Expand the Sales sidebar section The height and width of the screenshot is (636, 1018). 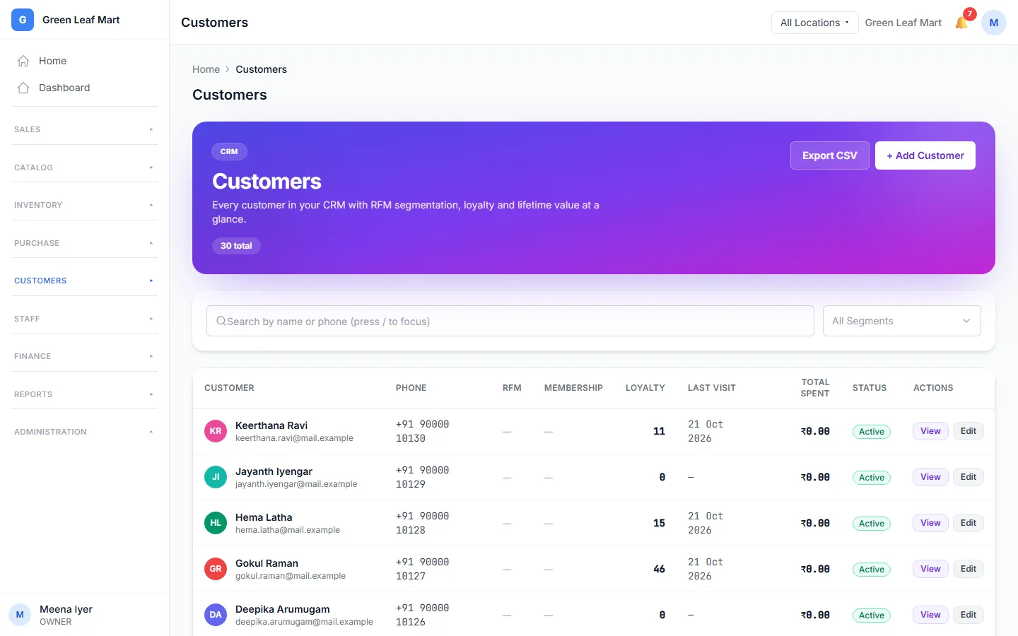coord(84,129)
